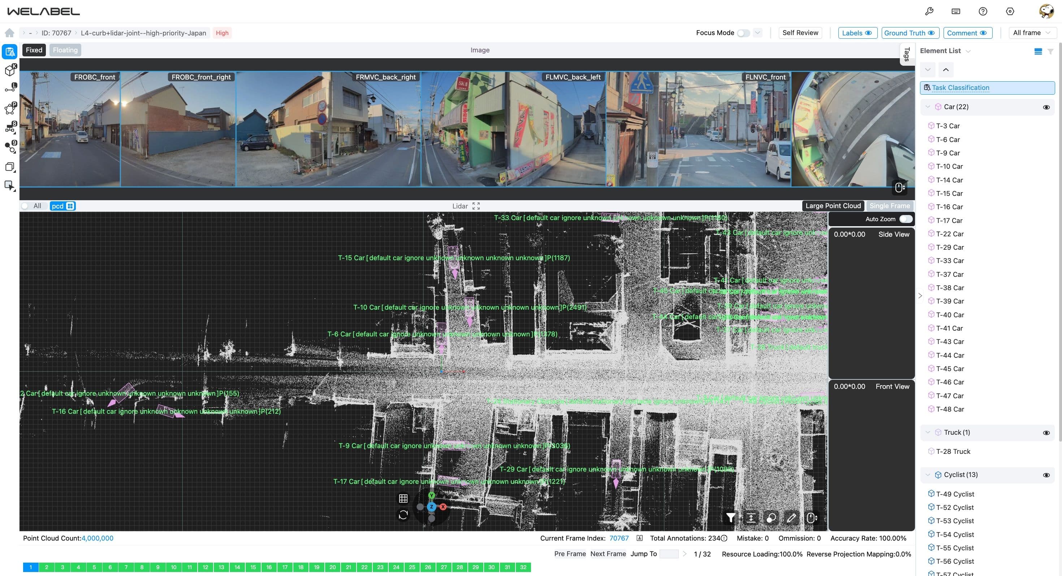Expand the lidar view to fullscreen
Image resolution: width=1062 pixels, height=576 pixels.
(476, 206)
